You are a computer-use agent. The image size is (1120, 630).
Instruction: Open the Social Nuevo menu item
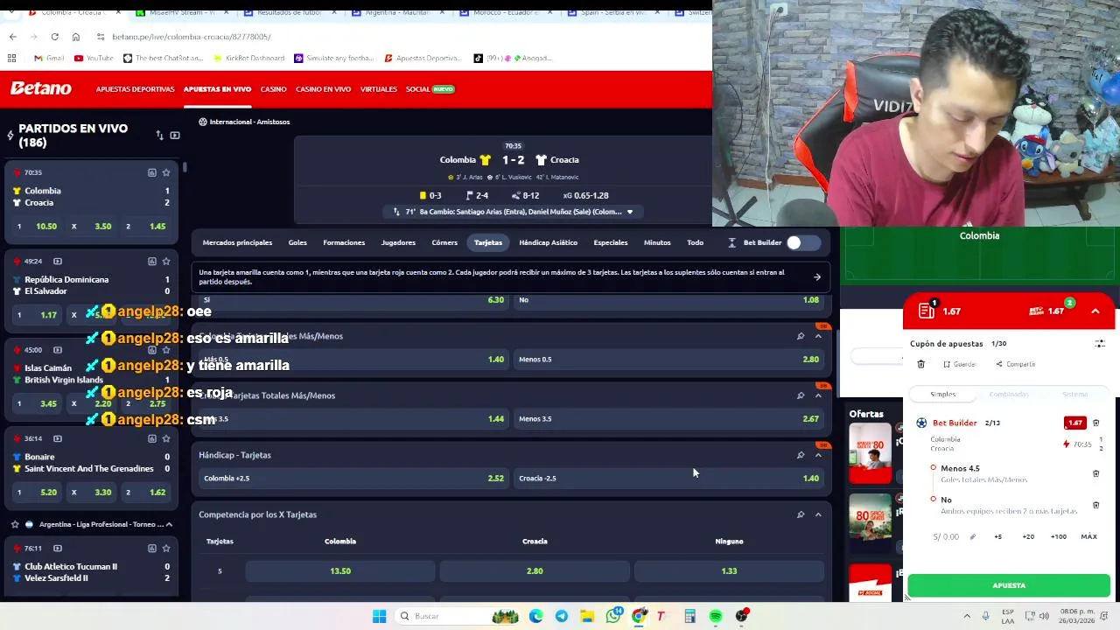(430, 89)
